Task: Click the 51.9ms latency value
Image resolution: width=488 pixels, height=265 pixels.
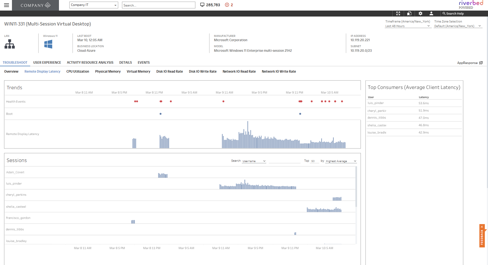Action: click(424, 111)
